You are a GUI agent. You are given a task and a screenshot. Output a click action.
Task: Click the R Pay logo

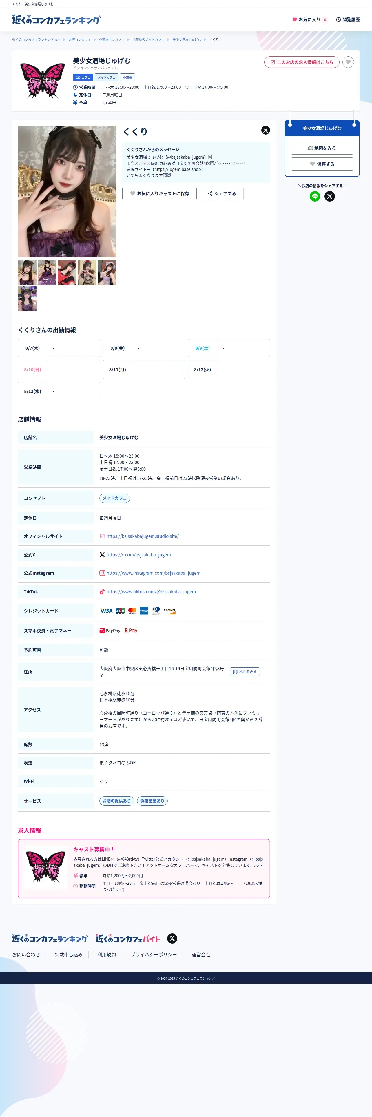point(131,630)
